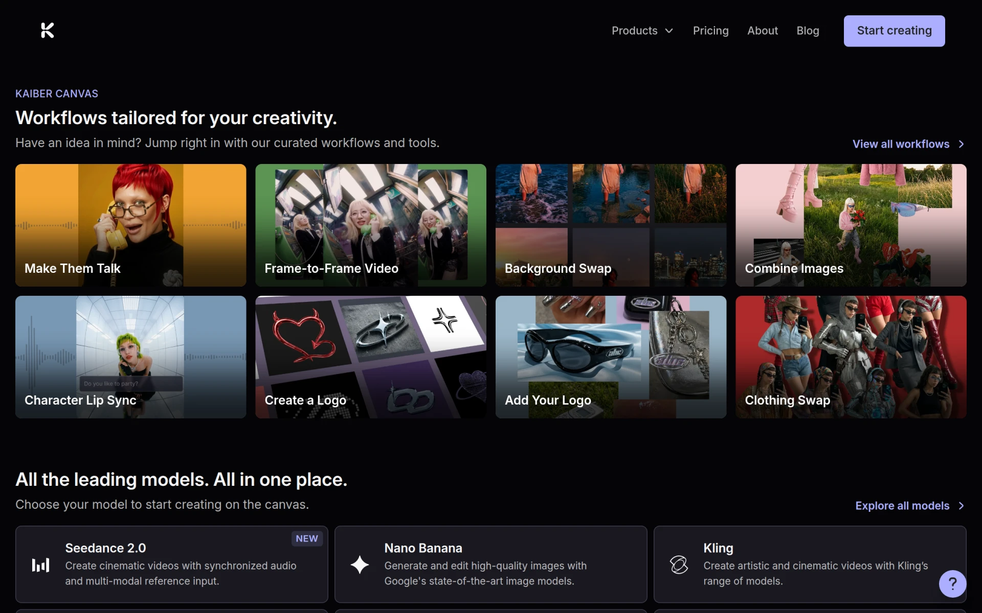Visit the Blog link
The image size is (982, 613).
click(x=808, y=31)
